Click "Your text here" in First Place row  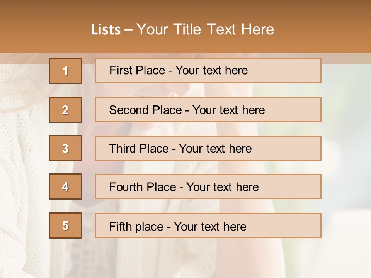(211, 70)
